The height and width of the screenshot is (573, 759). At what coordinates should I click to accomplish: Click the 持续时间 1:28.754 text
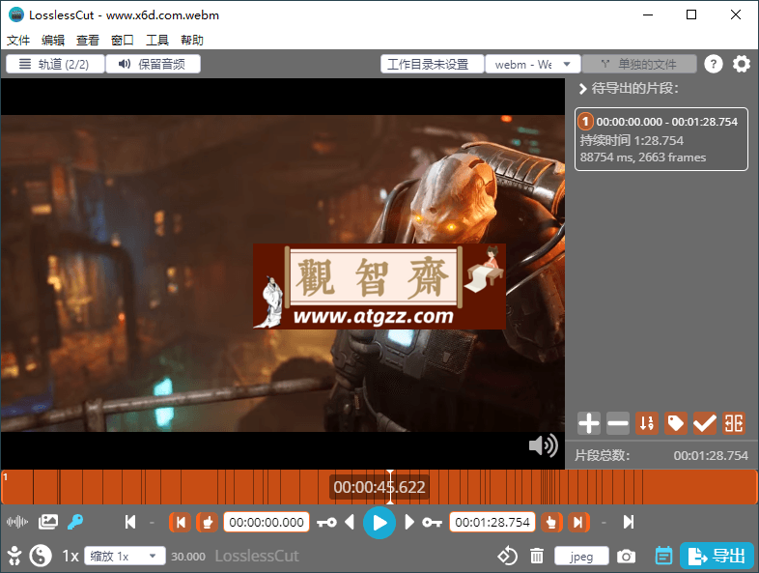(x=632, y=140)
